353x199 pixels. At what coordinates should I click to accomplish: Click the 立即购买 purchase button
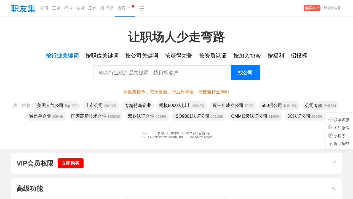pos(70,163)
